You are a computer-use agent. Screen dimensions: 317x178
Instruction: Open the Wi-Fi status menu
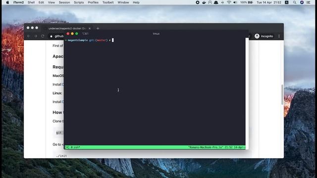point(229,2)
